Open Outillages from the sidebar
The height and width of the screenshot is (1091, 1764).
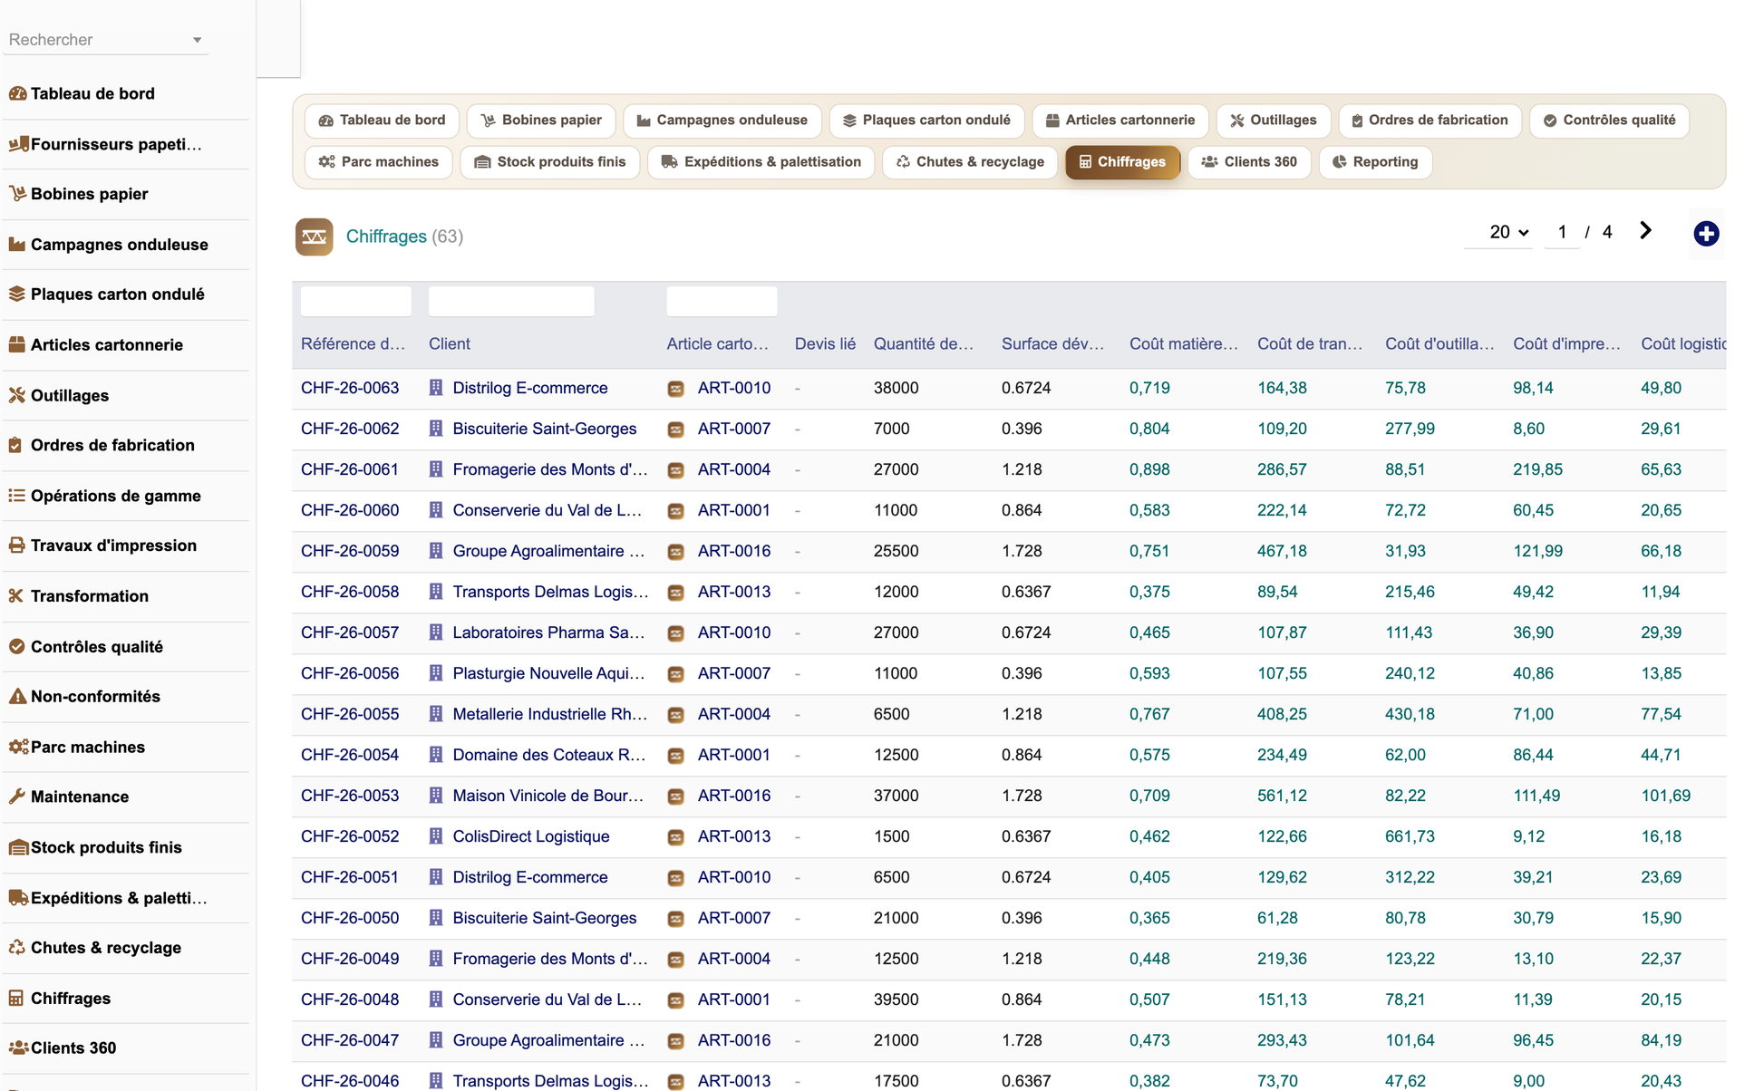(x=125, y=396)
